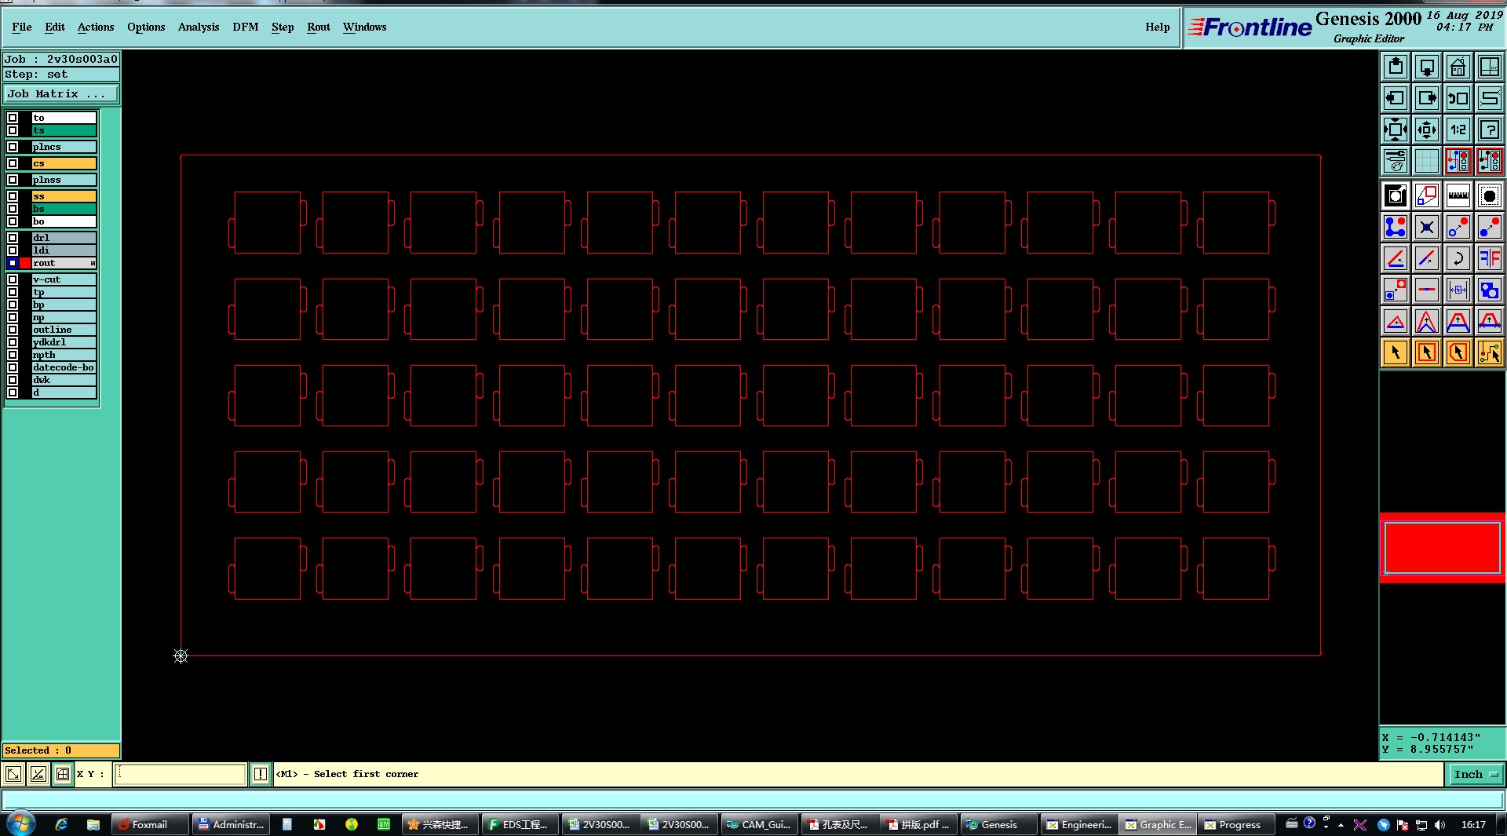Select the 'plnss' layer name
Viewport: 1507px width, 836px height.
(64, 180)
